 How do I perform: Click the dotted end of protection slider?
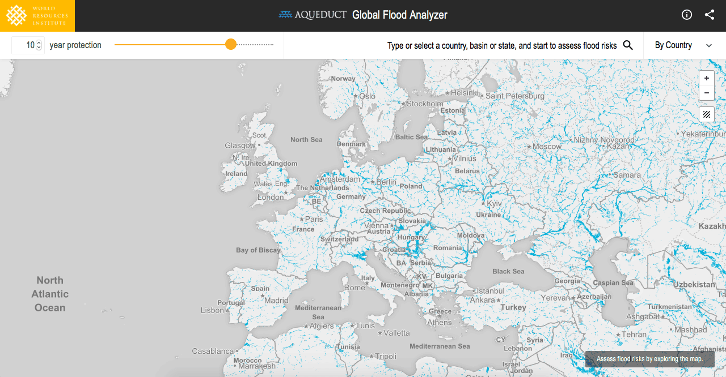pos(255,44)
